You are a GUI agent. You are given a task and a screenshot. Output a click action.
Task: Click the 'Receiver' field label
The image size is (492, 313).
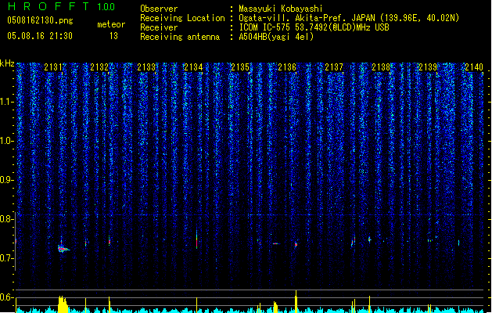[159, 27]
